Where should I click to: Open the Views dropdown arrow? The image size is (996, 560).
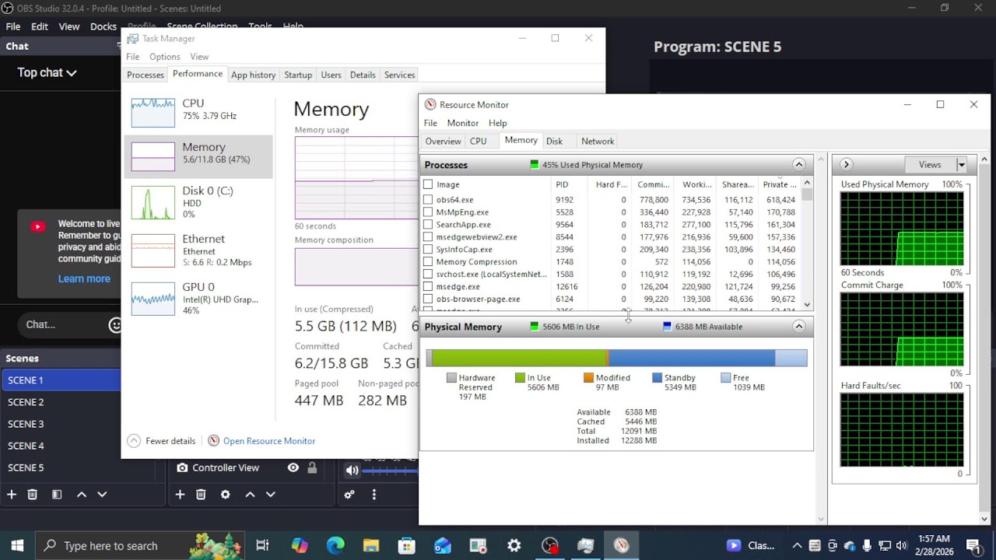(x=962, y=165)
